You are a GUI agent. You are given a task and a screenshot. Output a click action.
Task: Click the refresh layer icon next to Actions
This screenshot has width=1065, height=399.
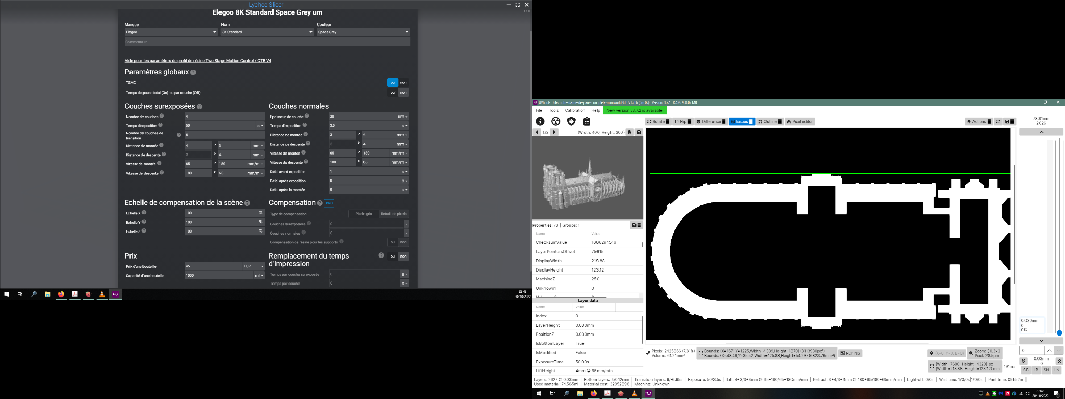pyautogui.click(x=998, y=122)
